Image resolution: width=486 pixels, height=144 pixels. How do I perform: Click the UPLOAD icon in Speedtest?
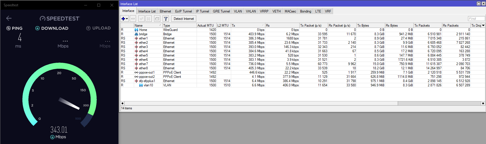(88, 28)
